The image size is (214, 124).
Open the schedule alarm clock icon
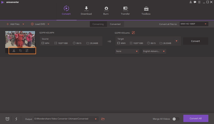7,119
